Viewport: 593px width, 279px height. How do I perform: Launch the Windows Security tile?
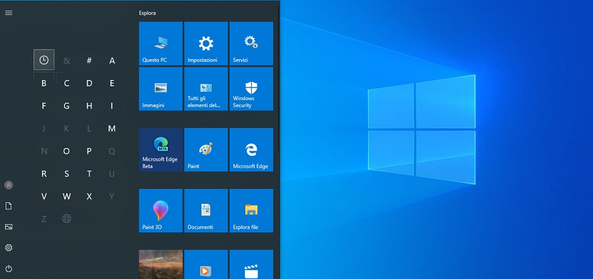[x=252, y=89]
